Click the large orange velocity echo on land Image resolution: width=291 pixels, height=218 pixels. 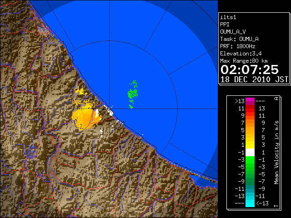click(x=86, y=119)
